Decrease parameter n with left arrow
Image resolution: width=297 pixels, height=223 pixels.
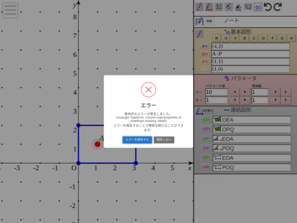(234, 92)
